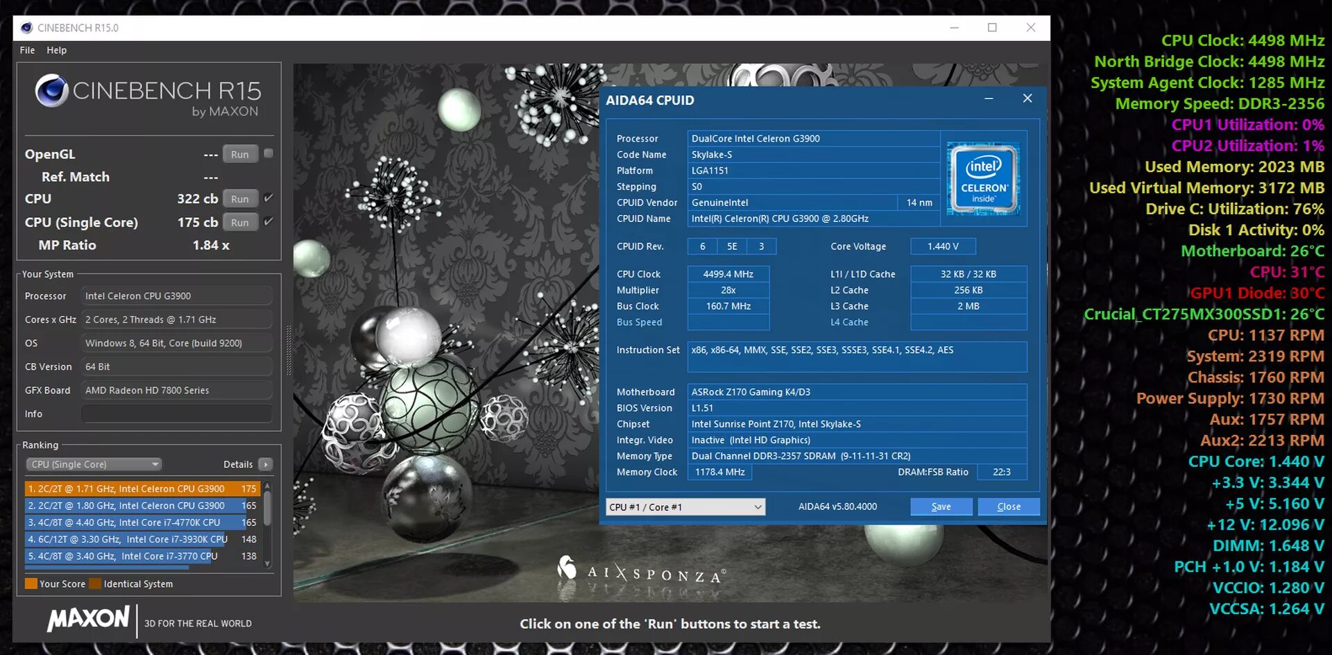Toggle the OpenGL test checkbox
Viewport: 1332px width, 655px height.
coord(268,153)
